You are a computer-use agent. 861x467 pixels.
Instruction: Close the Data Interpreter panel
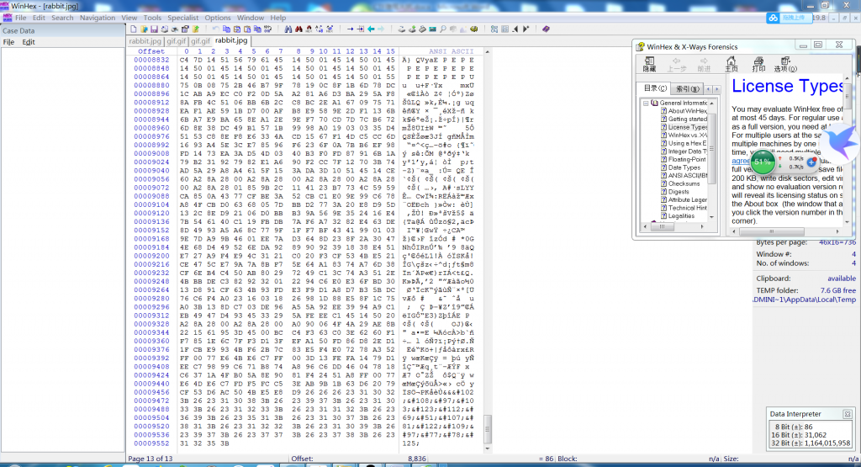click(x=848, y=414)
